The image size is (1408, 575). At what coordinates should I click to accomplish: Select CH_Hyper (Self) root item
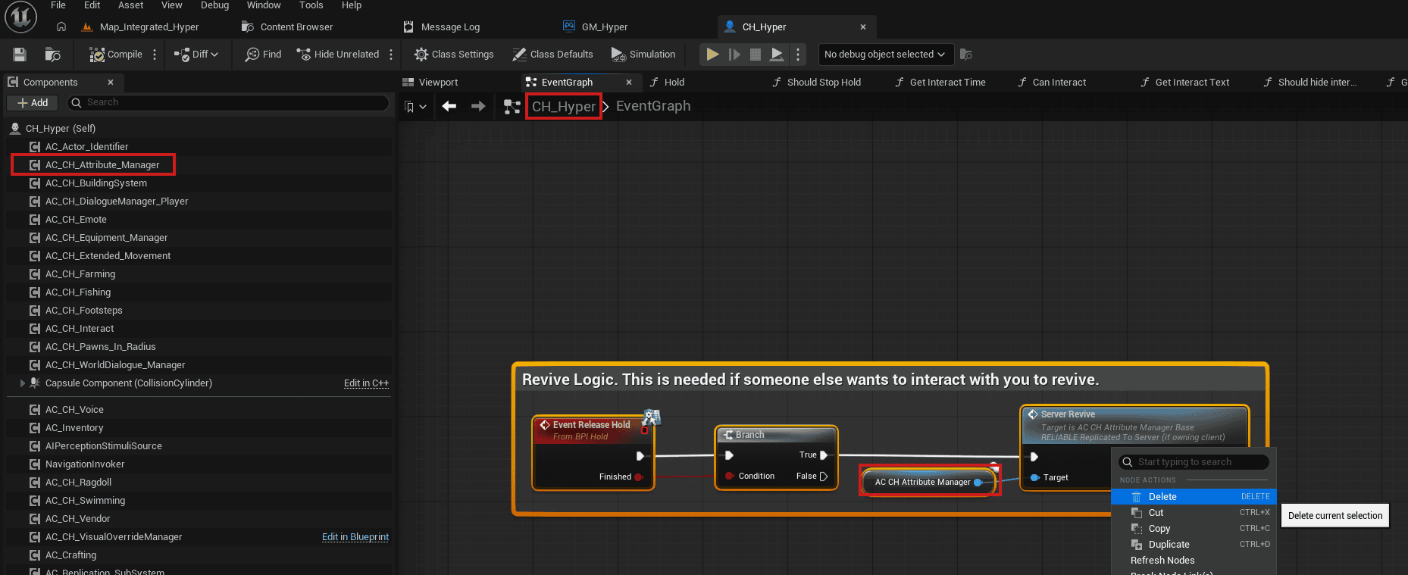tap(60, 129)
